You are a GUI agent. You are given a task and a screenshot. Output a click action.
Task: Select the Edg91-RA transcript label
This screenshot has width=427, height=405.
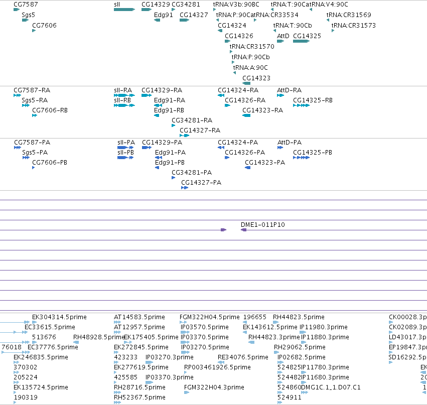click(170, 100)
